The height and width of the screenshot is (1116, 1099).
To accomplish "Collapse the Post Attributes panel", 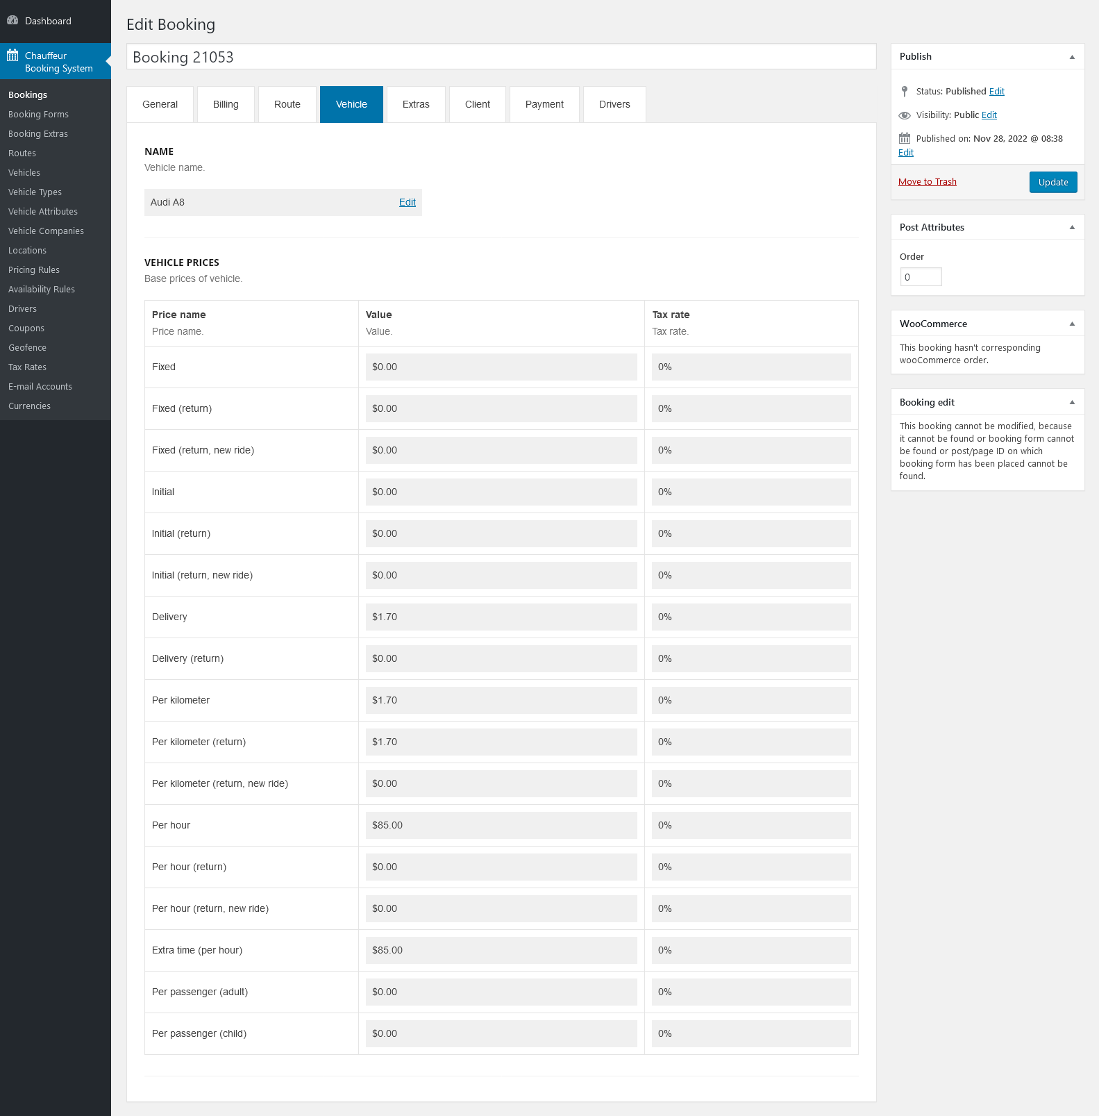I will pyautogui.click(x=1071, y=227).
